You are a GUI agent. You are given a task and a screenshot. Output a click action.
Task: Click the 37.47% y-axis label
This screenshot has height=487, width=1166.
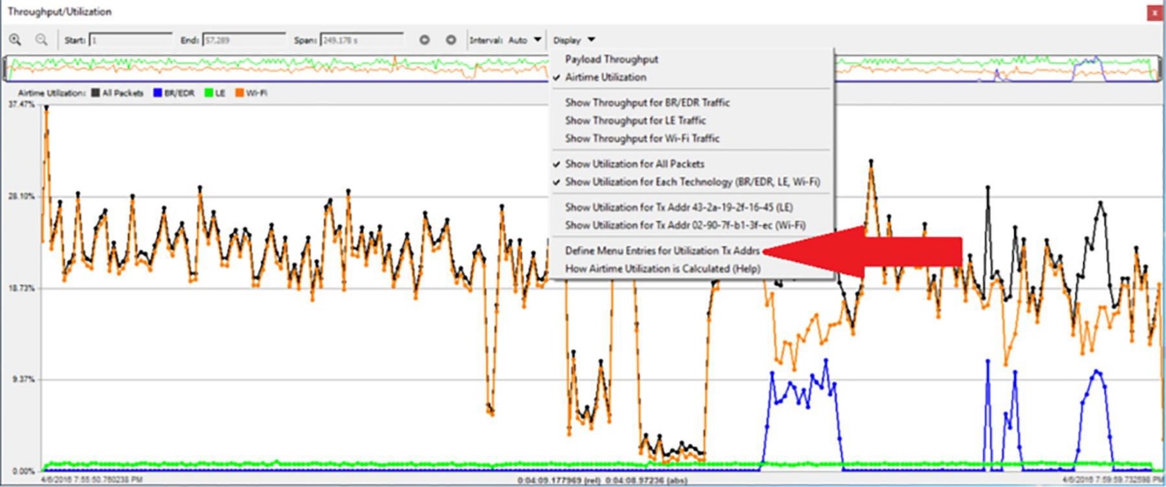[20, 105]
